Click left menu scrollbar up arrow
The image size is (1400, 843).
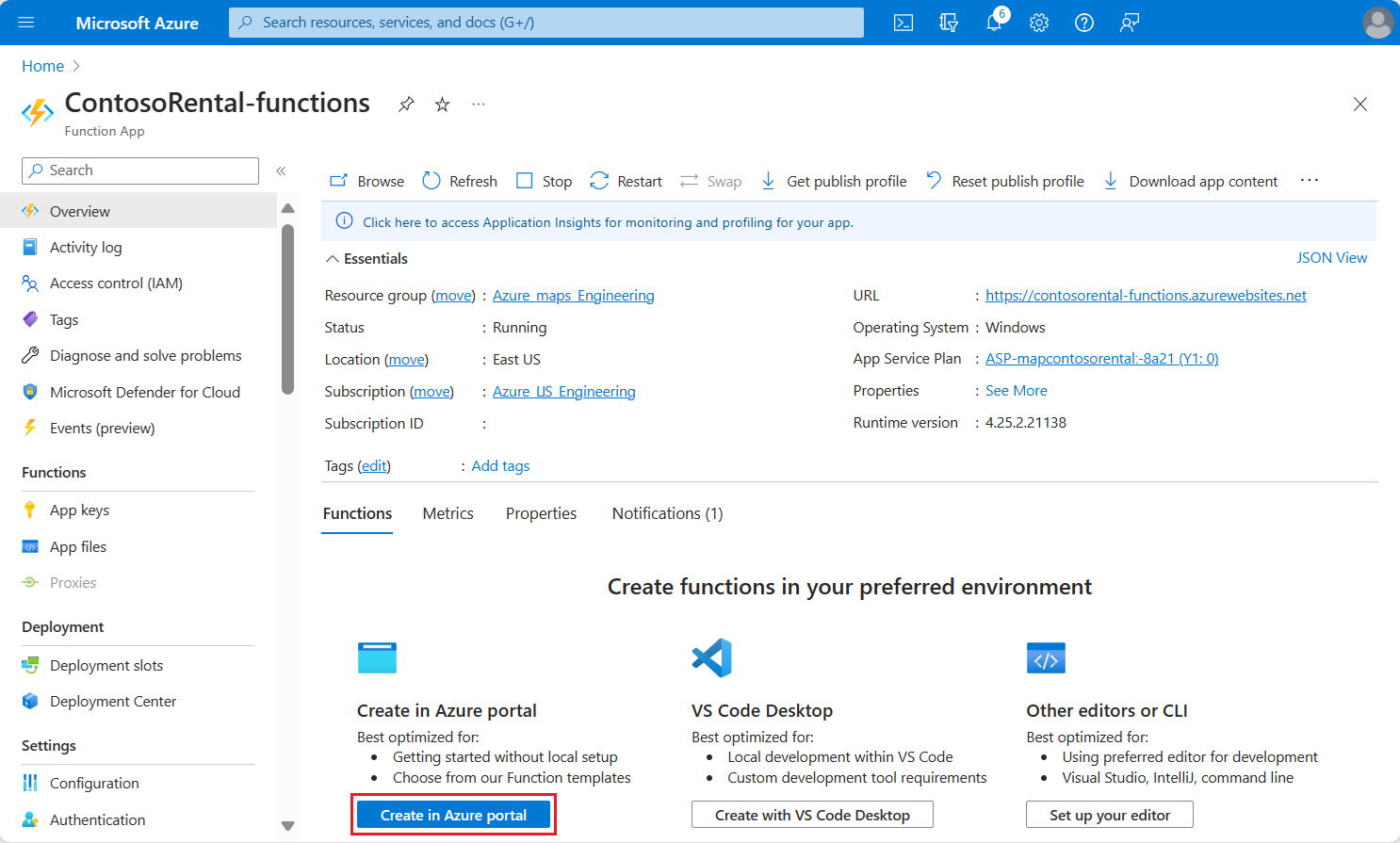click(x=288, y=208)
